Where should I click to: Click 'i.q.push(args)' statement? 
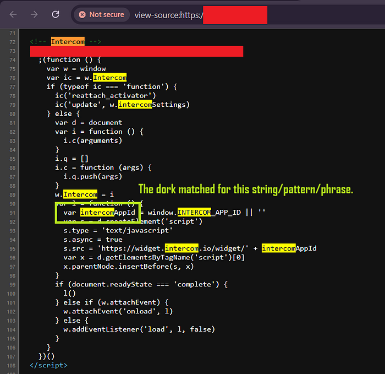click(92, 177)
